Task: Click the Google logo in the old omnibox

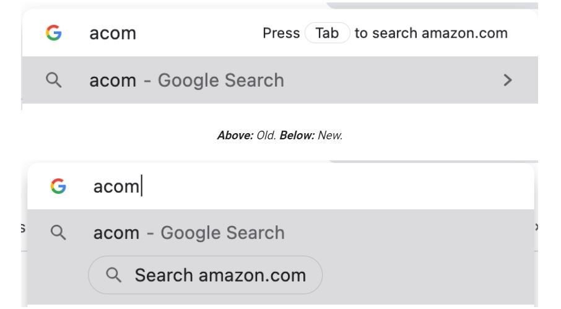Action: pos(54,33)
